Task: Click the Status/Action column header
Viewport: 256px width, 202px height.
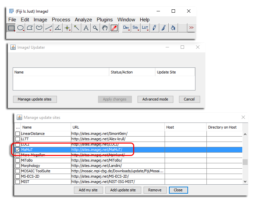Action: (x=132, y=72)
